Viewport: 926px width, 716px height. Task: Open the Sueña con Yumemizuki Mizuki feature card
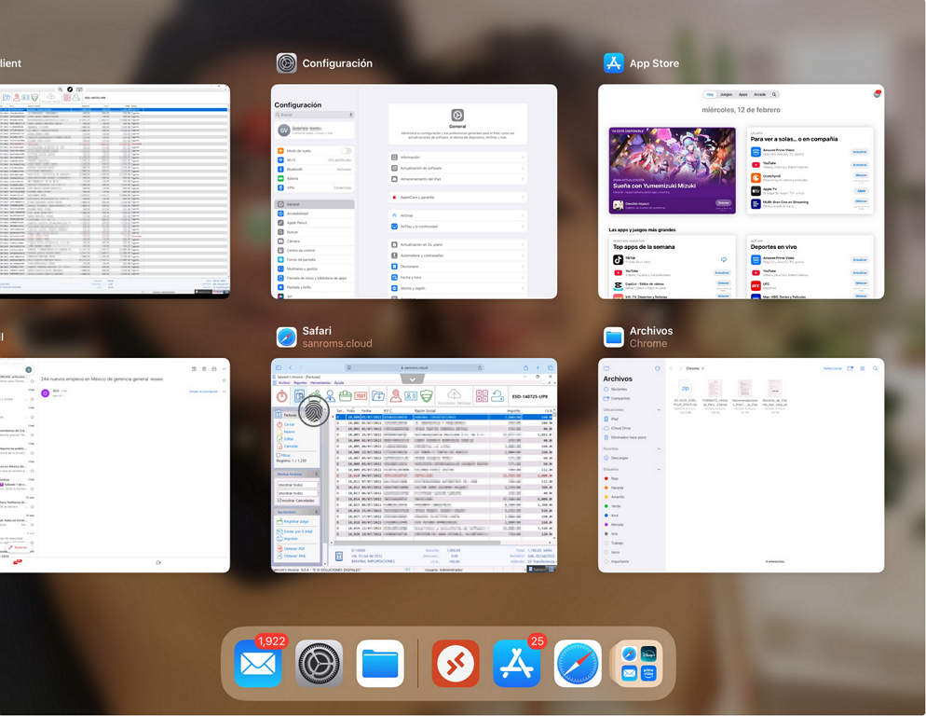[x=672, y=171]
